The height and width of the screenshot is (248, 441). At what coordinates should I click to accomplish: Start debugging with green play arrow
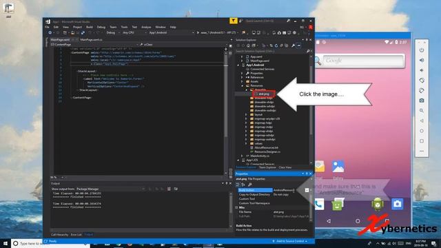pos(198,32)
